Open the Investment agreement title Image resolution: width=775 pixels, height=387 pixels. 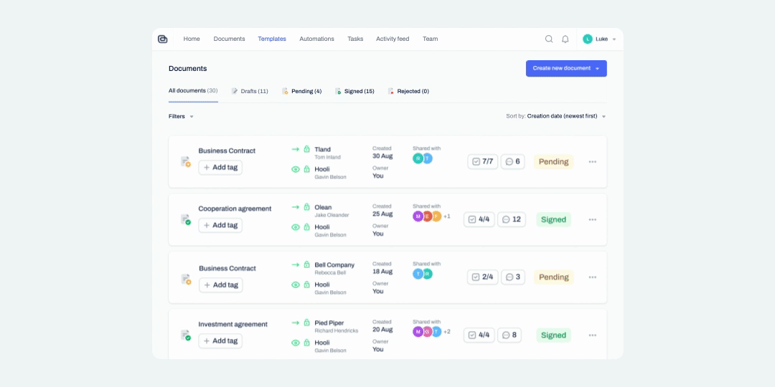[x=232, y=325]
